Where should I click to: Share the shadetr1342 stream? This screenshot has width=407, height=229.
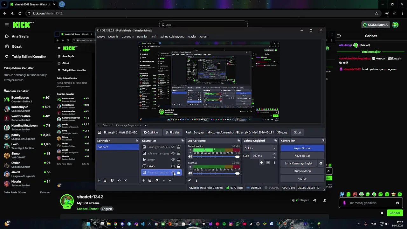314,200
